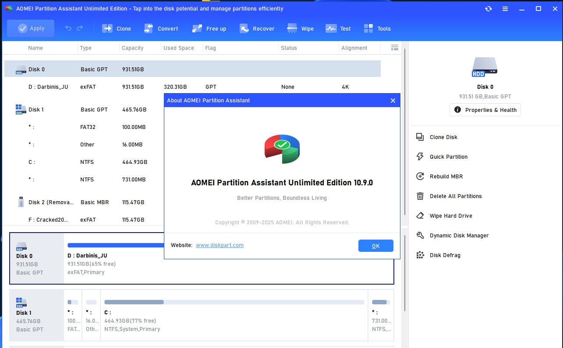Select 16MB Other partition block in disk map
This screenshot has height=348, width=563.
click(91, 315)
